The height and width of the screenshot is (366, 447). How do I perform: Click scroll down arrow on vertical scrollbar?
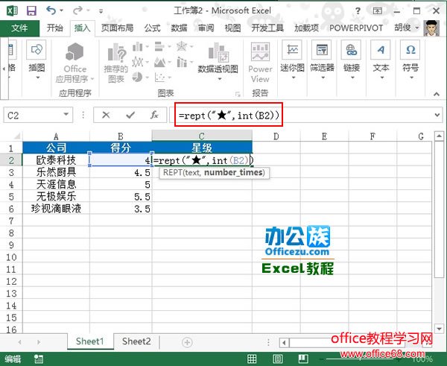point(439,329)
